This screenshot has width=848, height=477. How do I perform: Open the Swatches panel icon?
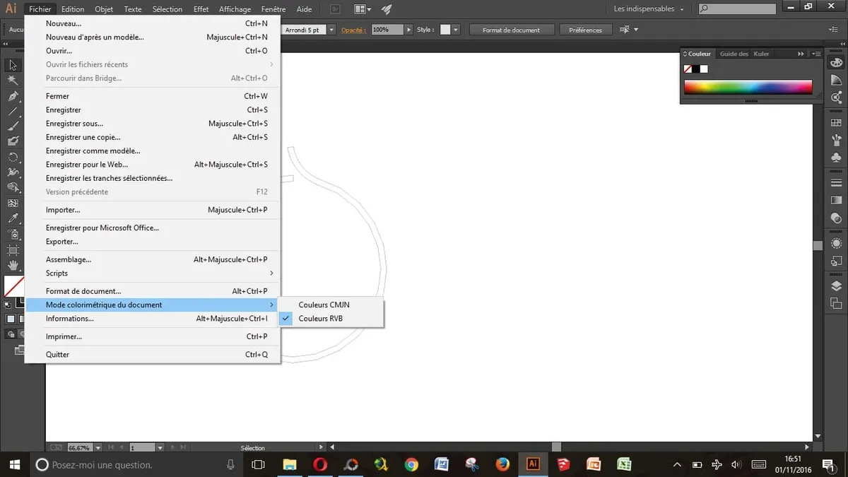click(837, 123)
